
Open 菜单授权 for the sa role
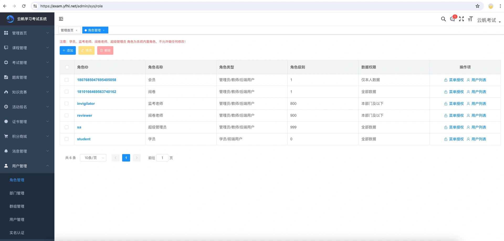[x=454, y=127]
